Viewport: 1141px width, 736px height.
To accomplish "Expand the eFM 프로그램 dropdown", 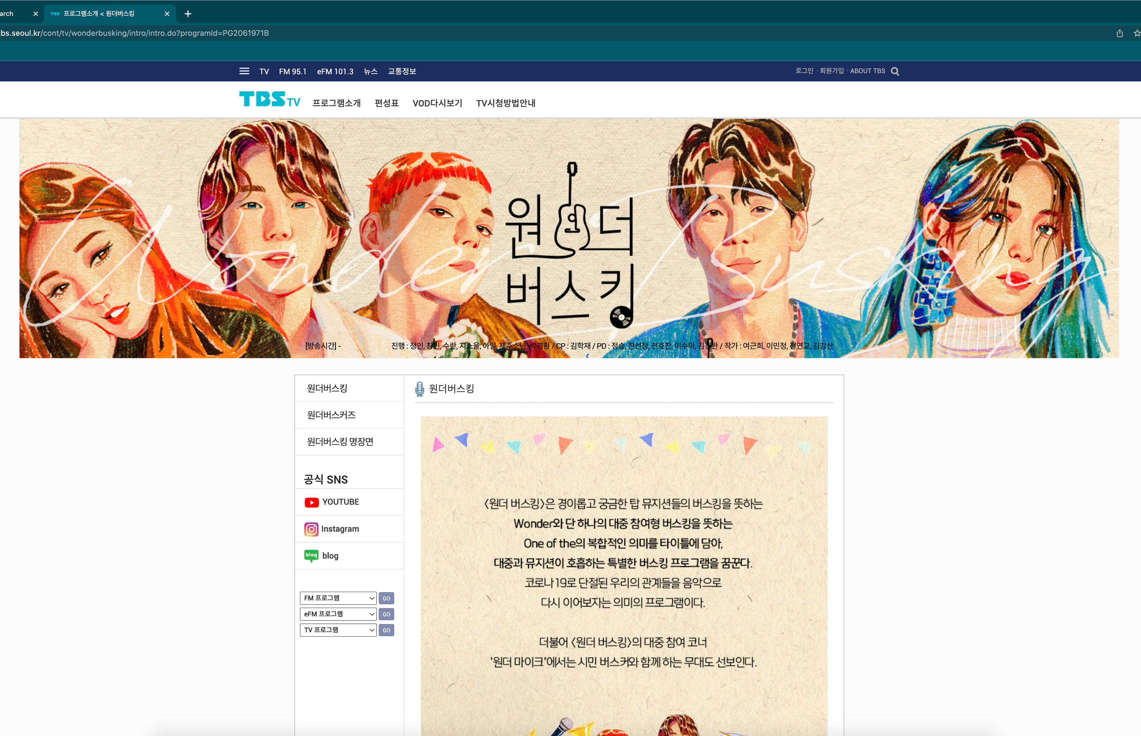I will 338,614.
